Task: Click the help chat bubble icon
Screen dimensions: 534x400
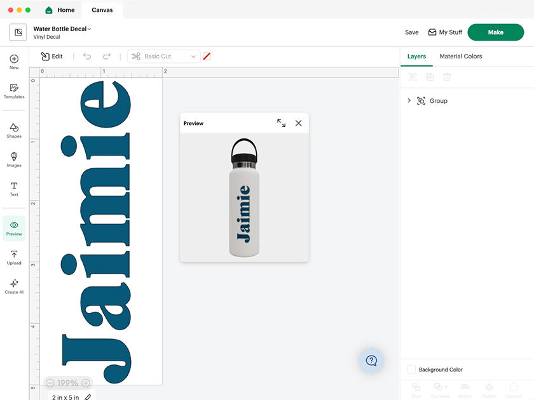Action: tap(371, 361)
